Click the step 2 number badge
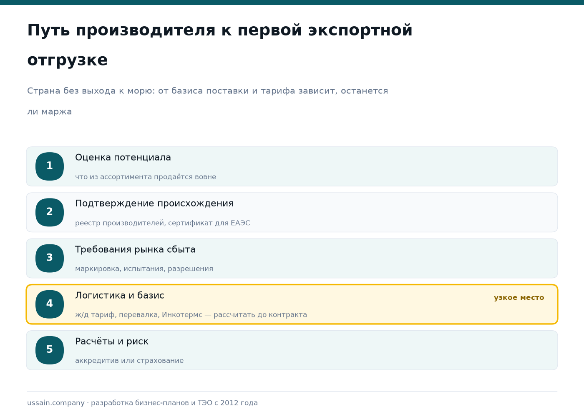 pos(50,212)
